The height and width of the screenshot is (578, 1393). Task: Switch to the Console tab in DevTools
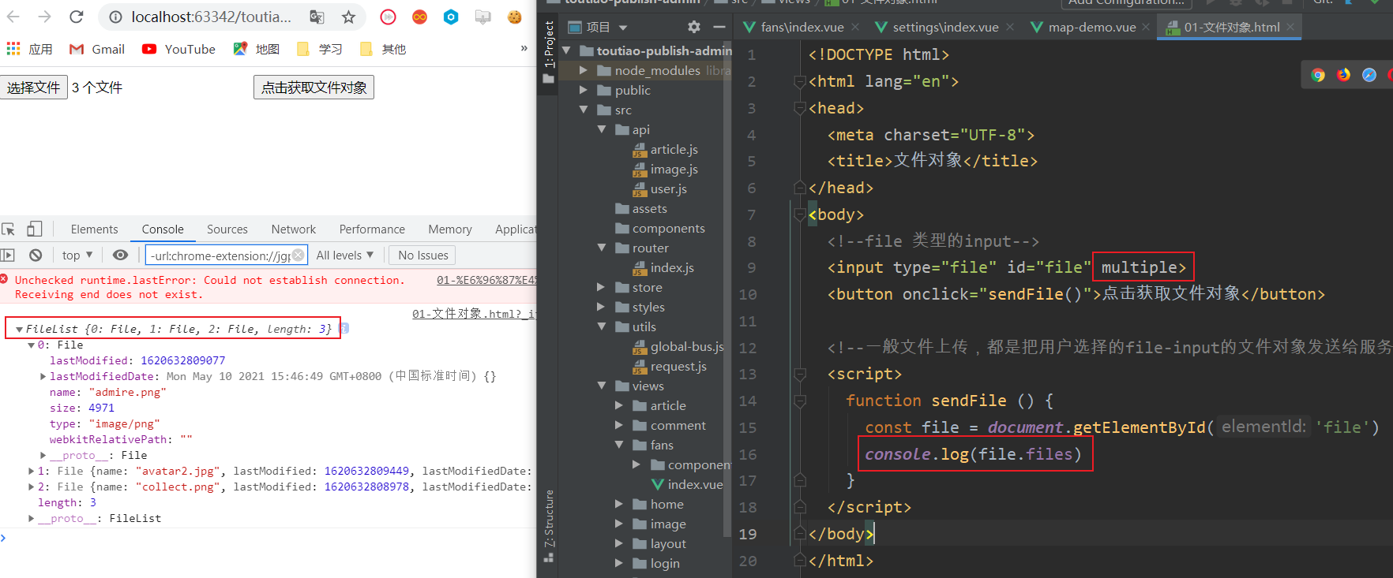point(163,229)
